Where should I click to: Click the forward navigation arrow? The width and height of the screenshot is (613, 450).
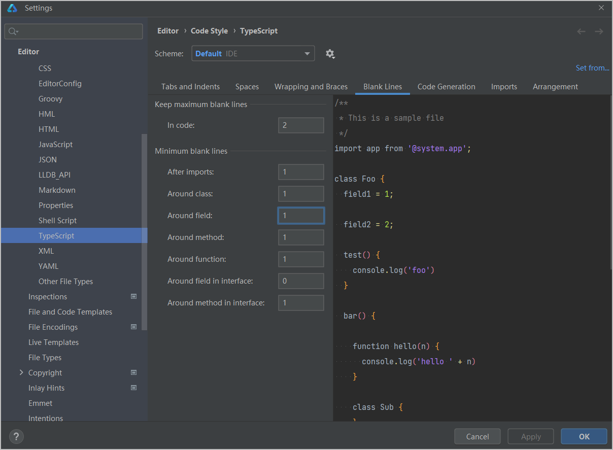pos(599,31)
